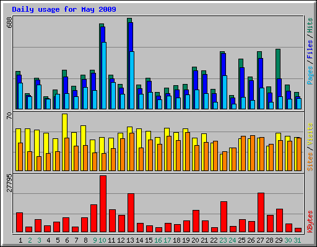Click the green Hits legend label

[x=310, y=25]
